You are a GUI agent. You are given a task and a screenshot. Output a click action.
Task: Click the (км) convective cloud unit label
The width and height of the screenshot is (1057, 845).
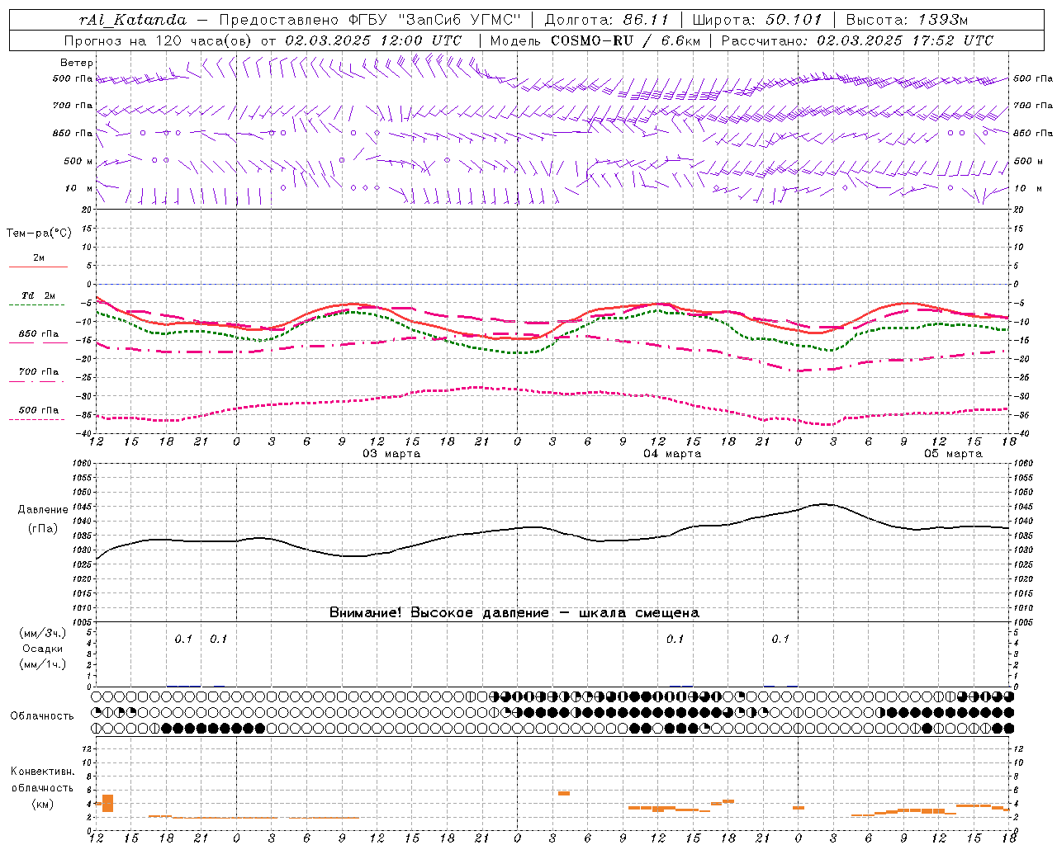[x=43, y=804]
